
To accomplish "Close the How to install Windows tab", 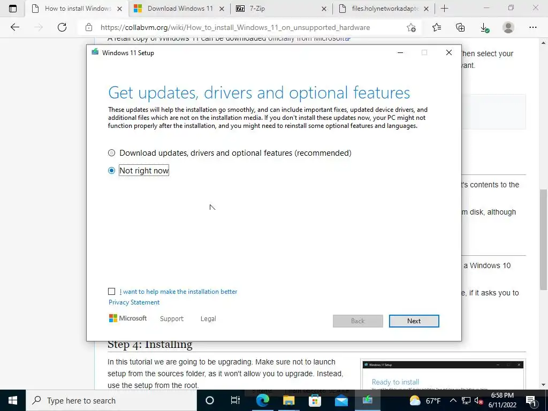I will 119,9.
